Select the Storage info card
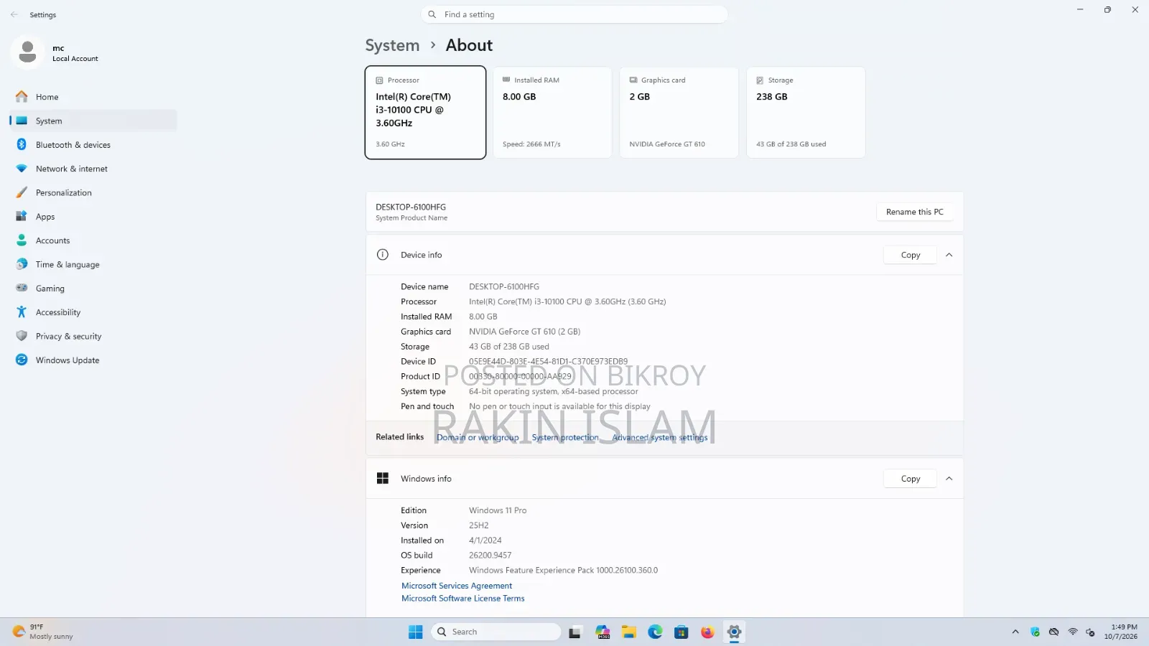 [x=806, y=113]
